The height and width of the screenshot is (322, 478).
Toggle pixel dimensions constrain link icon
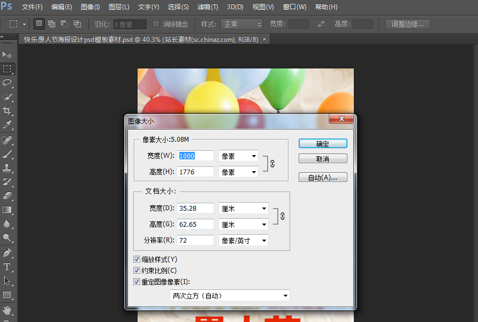pos(272,164)
